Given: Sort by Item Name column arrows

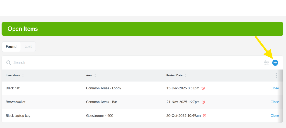Looking at the screenshot, I should pyautogui.click(x=23, y=76).
